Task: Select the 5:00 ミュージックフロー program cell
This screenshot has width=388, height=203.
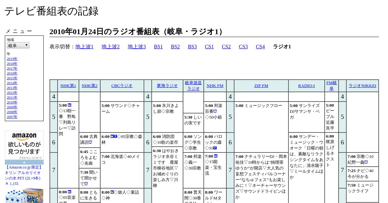Action: tap(261, 127)
